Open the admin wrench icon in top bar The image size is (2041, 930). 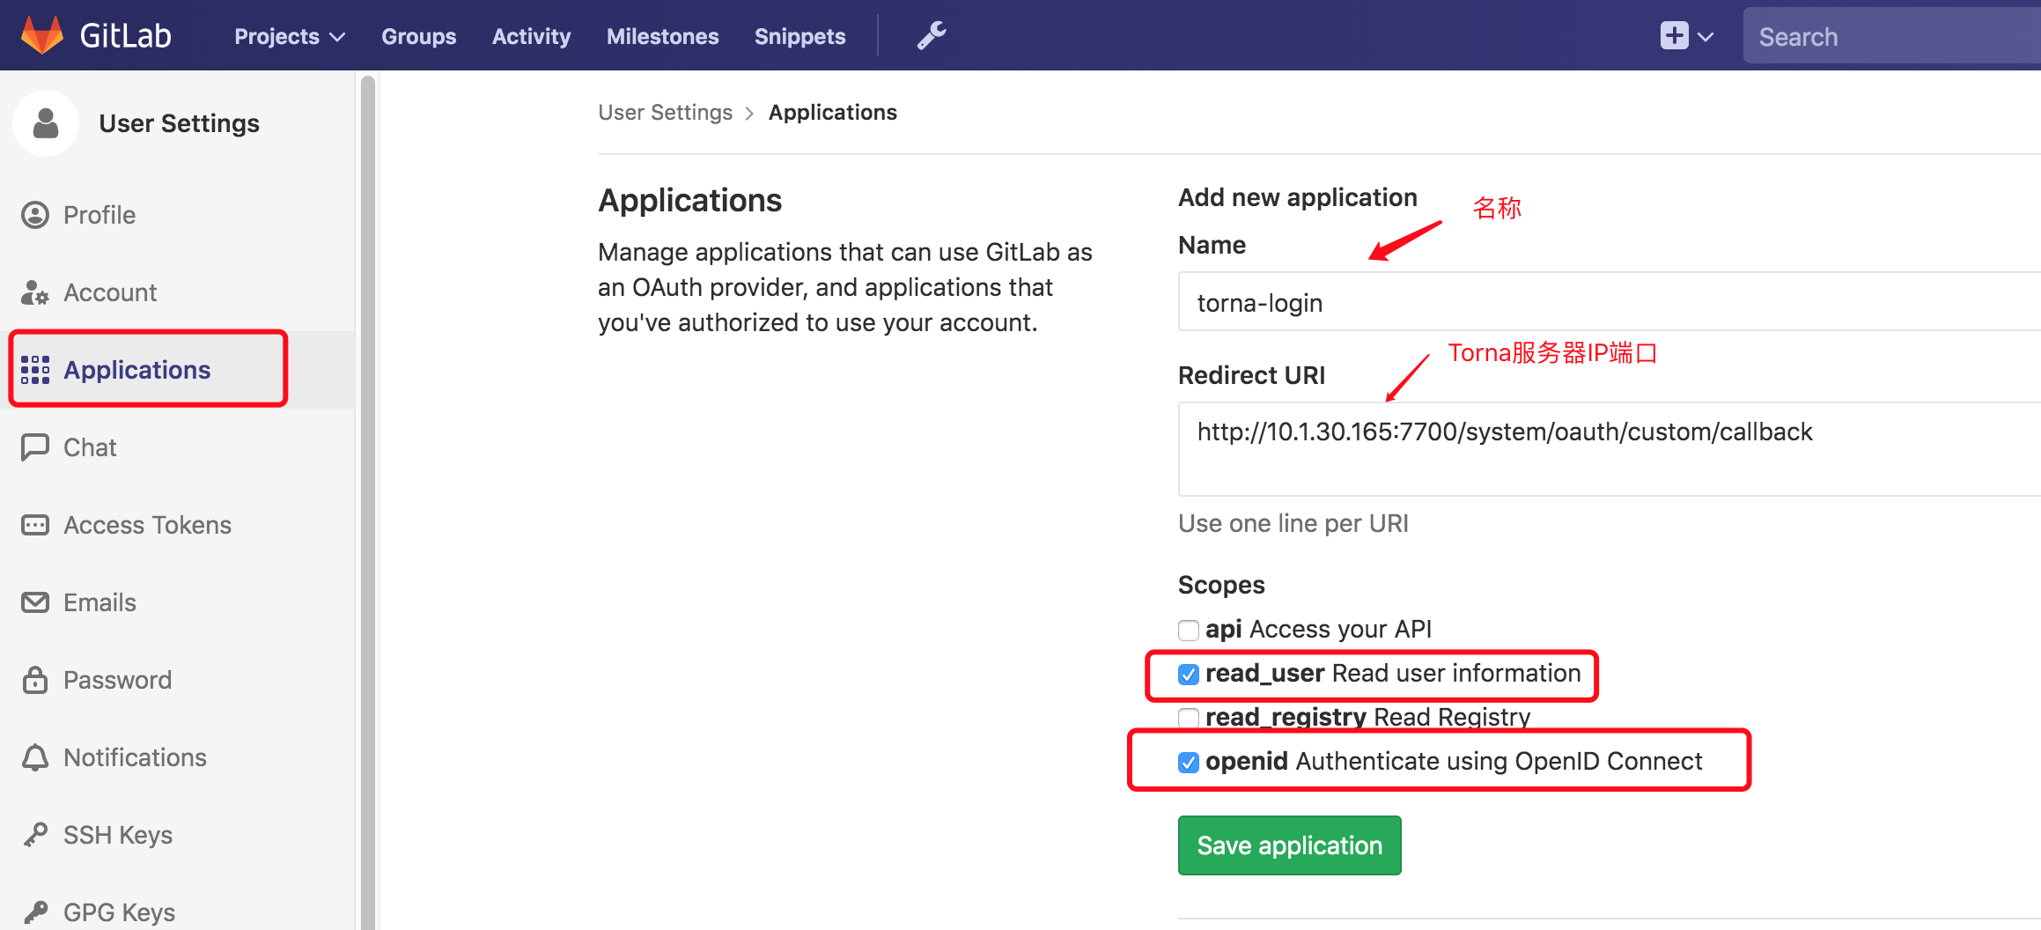coord(931,35)
